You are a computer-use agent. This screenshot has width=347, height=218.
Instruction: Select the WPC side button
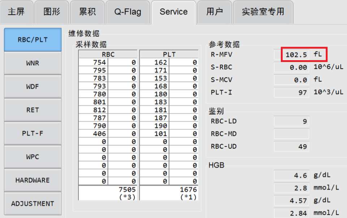coord(33,157)
